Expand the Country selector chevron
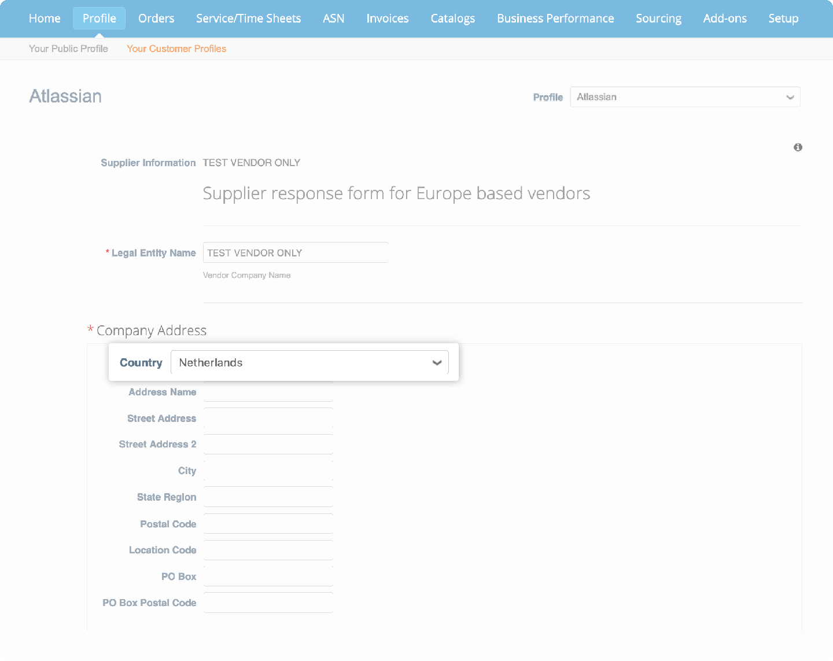Image resolution: width=833 pixels, height=661 pixels. coord(437,362)
